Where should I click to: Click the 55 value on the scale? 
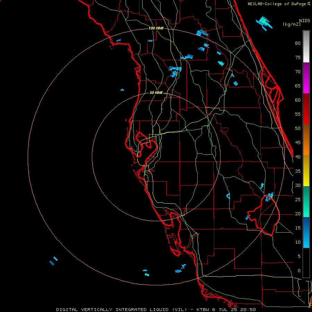(298, 114)
